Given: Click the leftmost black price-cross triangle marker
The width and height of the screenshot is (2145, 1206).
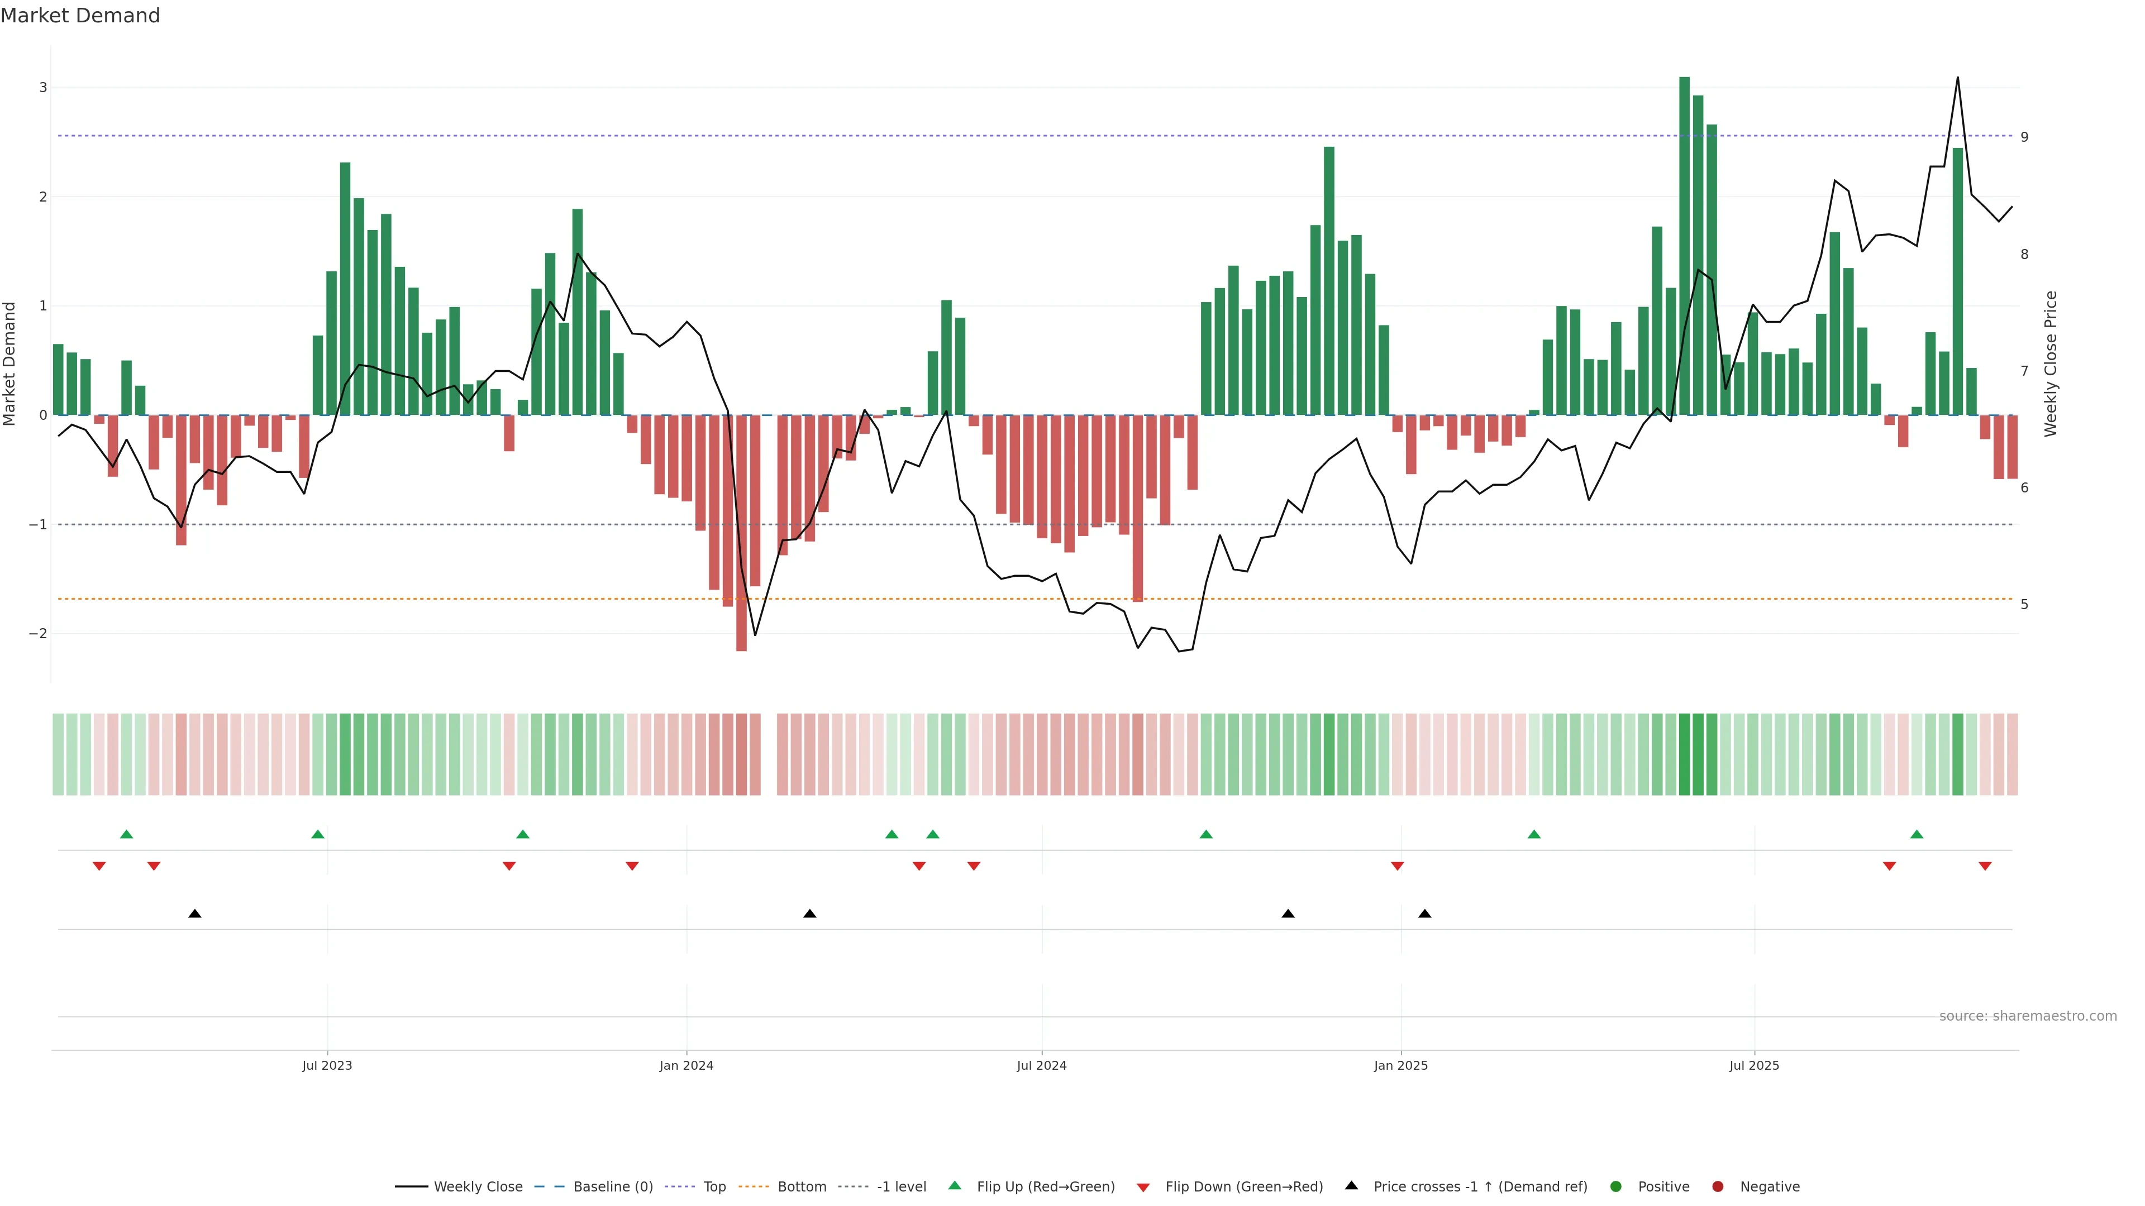Looking at the screenshot, I should [195, 914].
